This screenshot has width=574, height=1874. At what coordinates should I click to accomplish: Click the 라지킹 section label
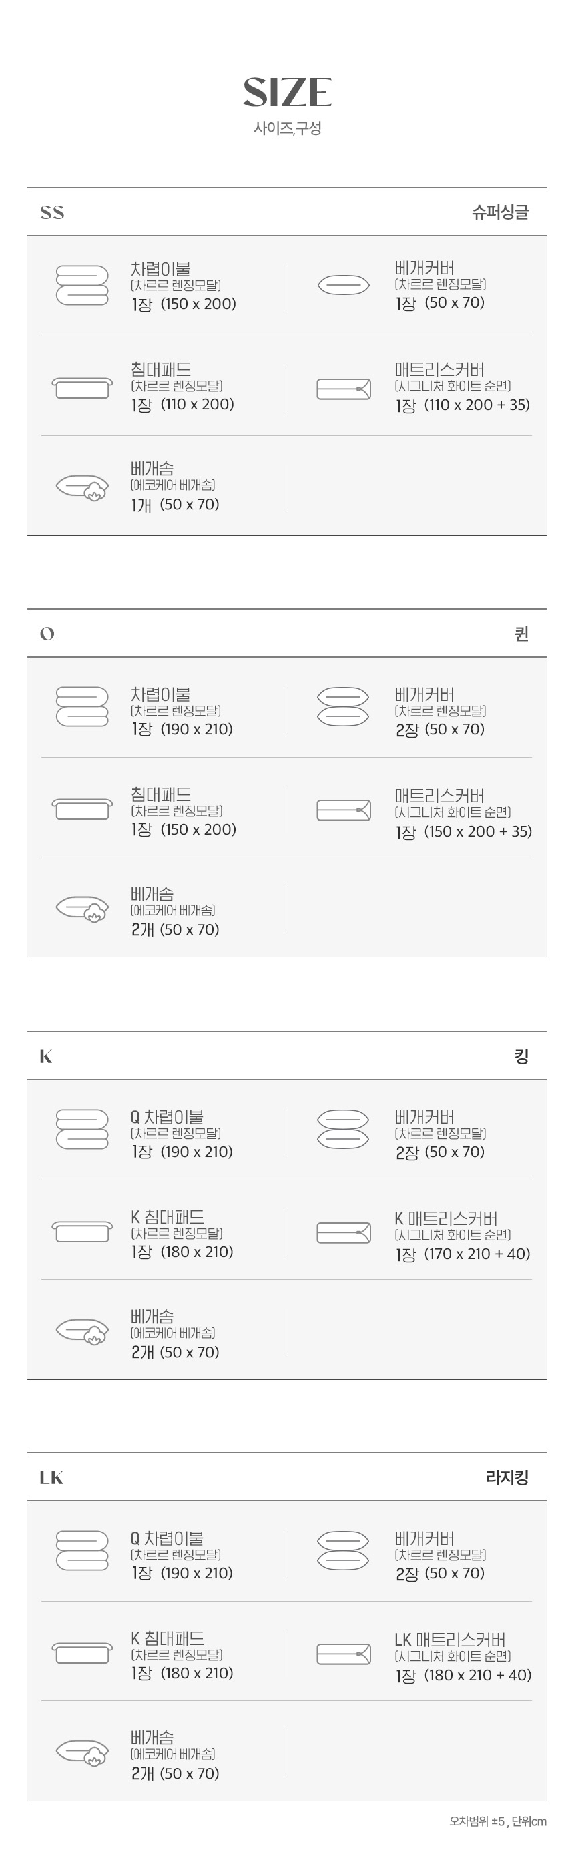pyautogui.click(x=507, y=1477)
